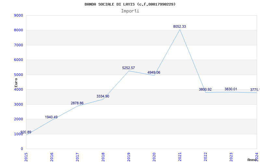Click the line peak point at 2021
The height and width of the screenshot is (163, 260).
click(180, 30)
